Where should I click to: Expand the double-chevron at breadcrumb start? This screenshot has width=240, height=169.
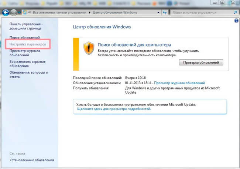(30, 13)
